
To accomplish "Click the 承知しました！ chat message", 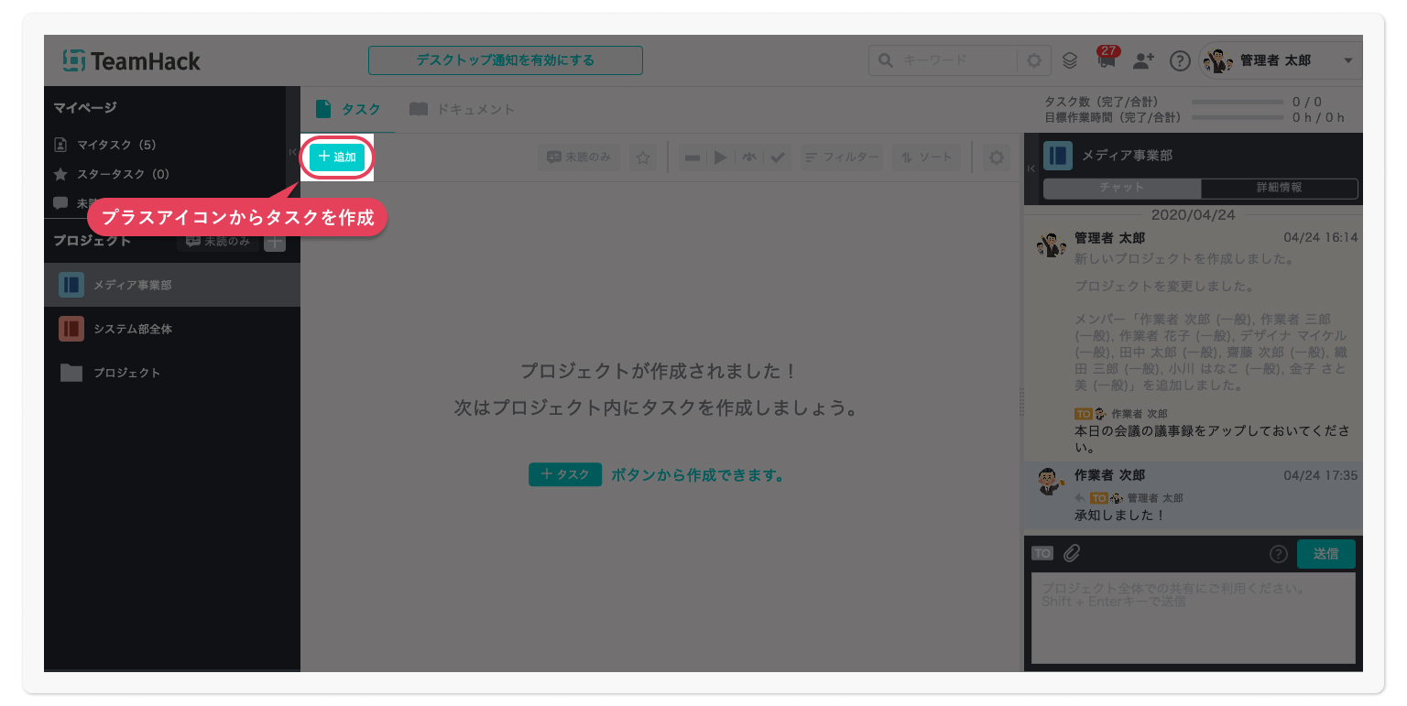I will (x=1119, y=515).
